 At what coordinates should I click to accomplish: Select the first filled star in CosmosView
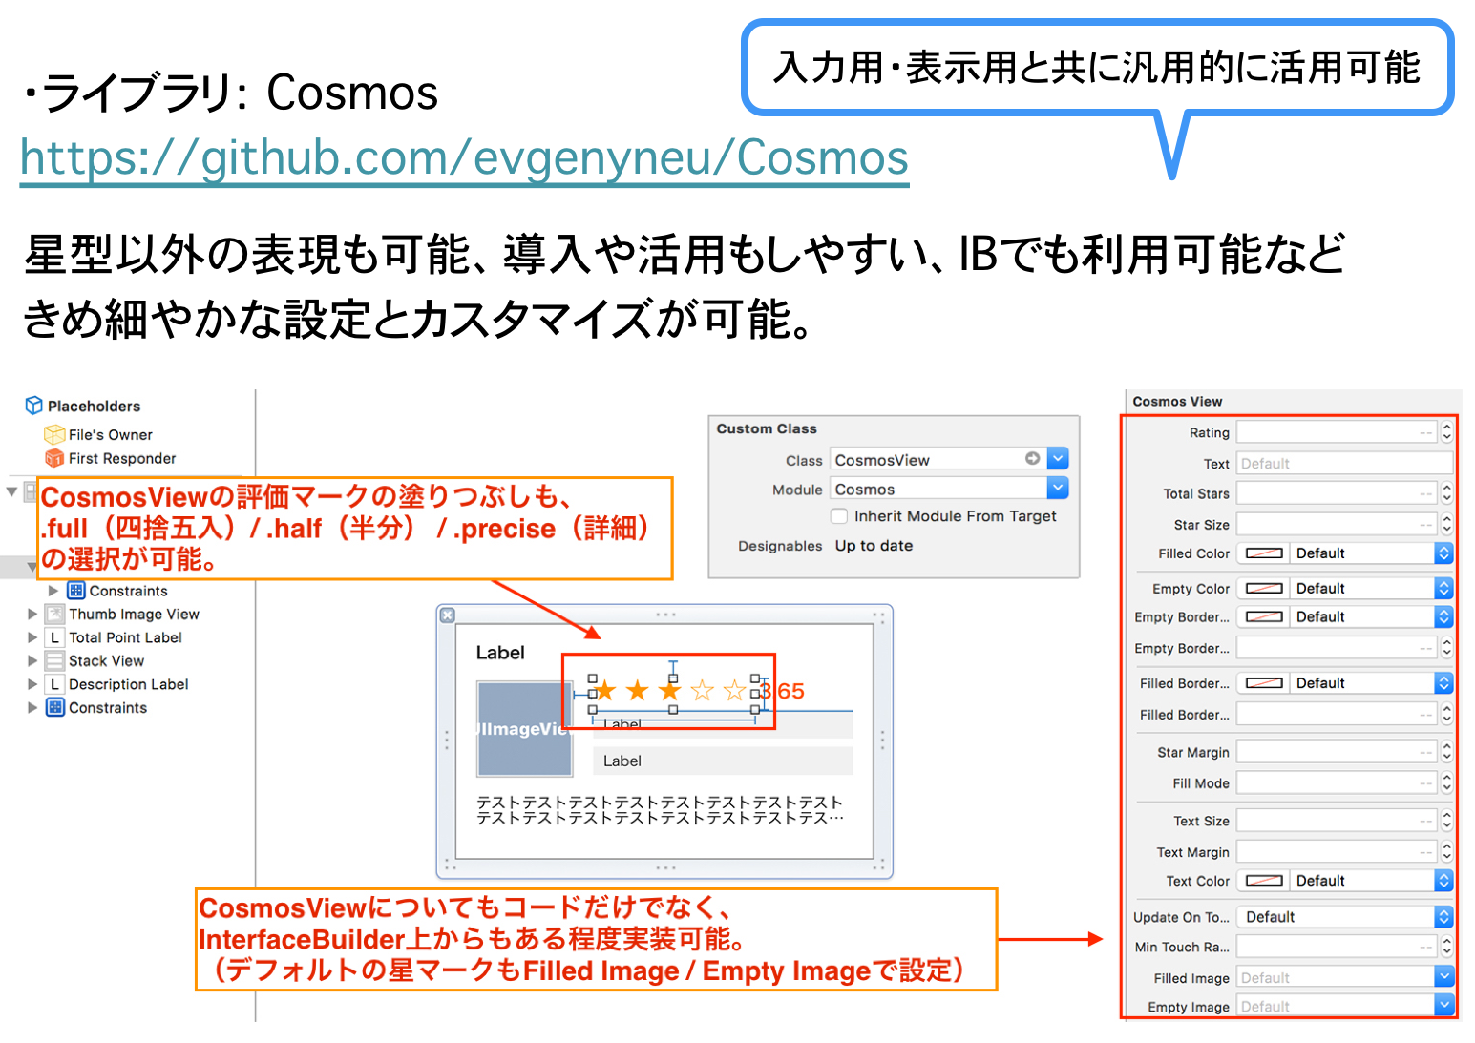point(606,690)
